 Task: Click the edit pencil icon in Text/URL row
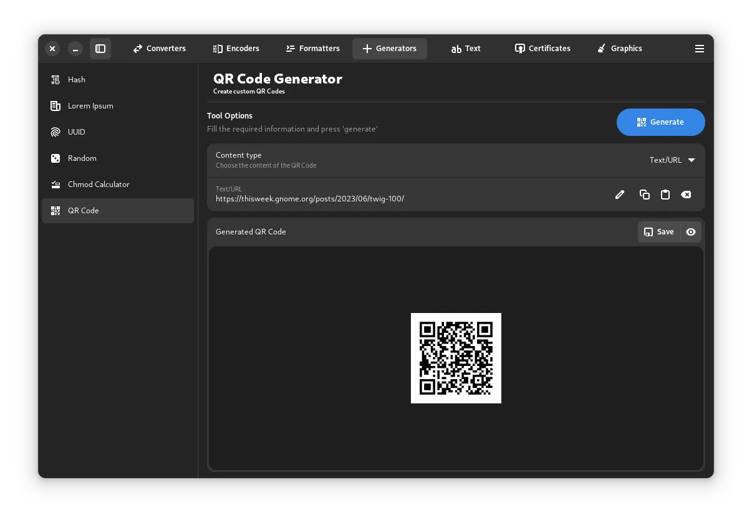click(x=620, y=195)
